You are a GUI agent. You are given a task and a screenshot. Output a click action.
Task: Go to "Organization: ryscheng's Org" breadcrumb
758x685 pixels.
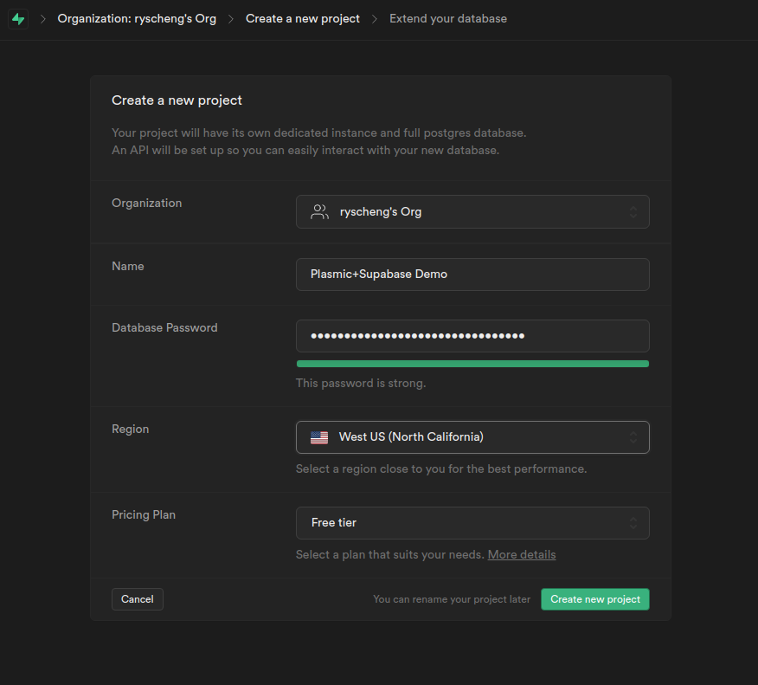click(137, 19)
